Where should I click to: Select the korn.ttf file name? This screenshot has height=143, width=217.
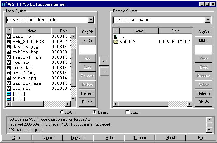(x=23, y=68)
